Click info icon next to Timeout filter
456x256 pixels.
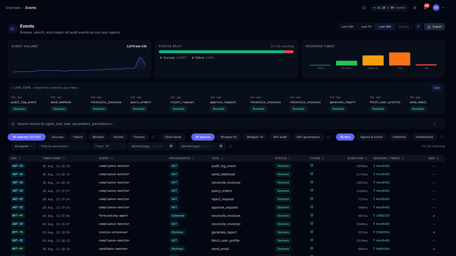point(153,137)
